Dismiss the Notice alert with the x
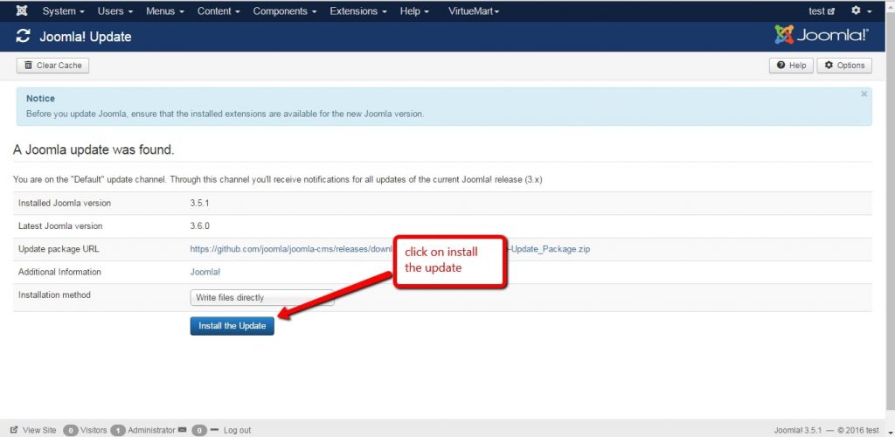895x437 pixels. coord(864,94)
